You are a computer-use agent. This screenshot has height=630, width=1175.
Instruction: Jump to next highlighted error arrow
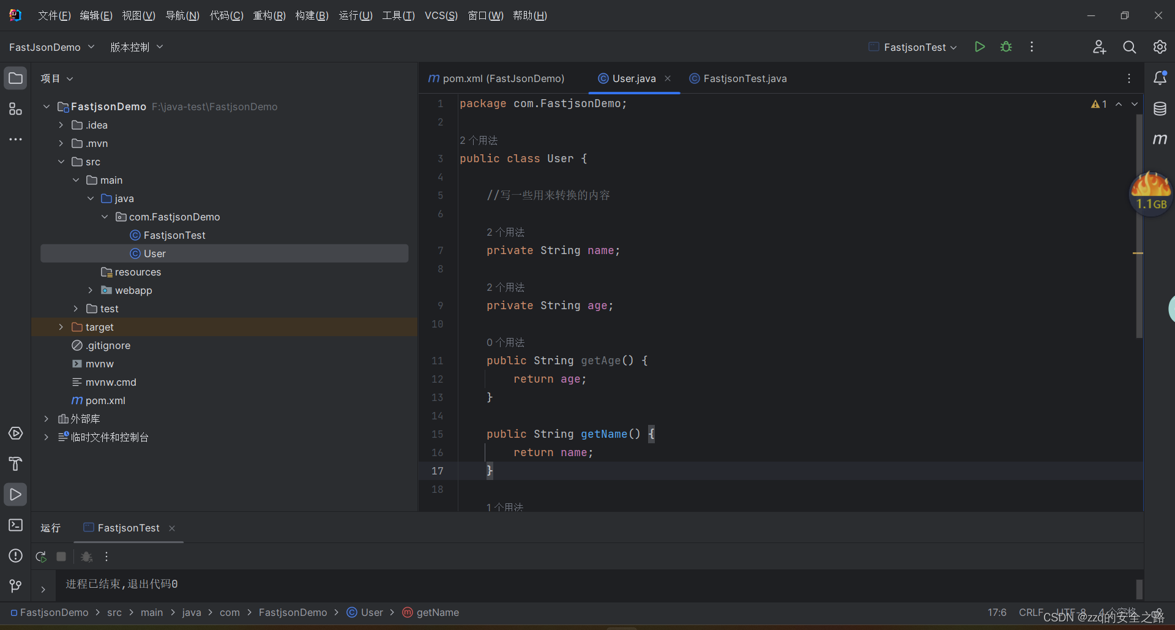click(1135, 104)
